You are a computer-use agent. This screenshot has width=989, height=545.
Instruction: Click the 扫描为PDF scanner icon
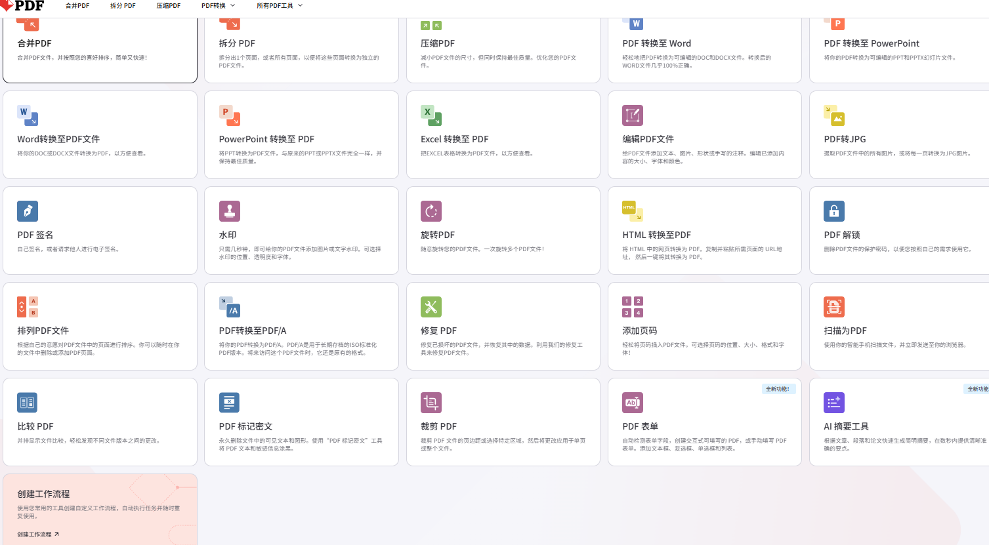click(x=834, y=307)
